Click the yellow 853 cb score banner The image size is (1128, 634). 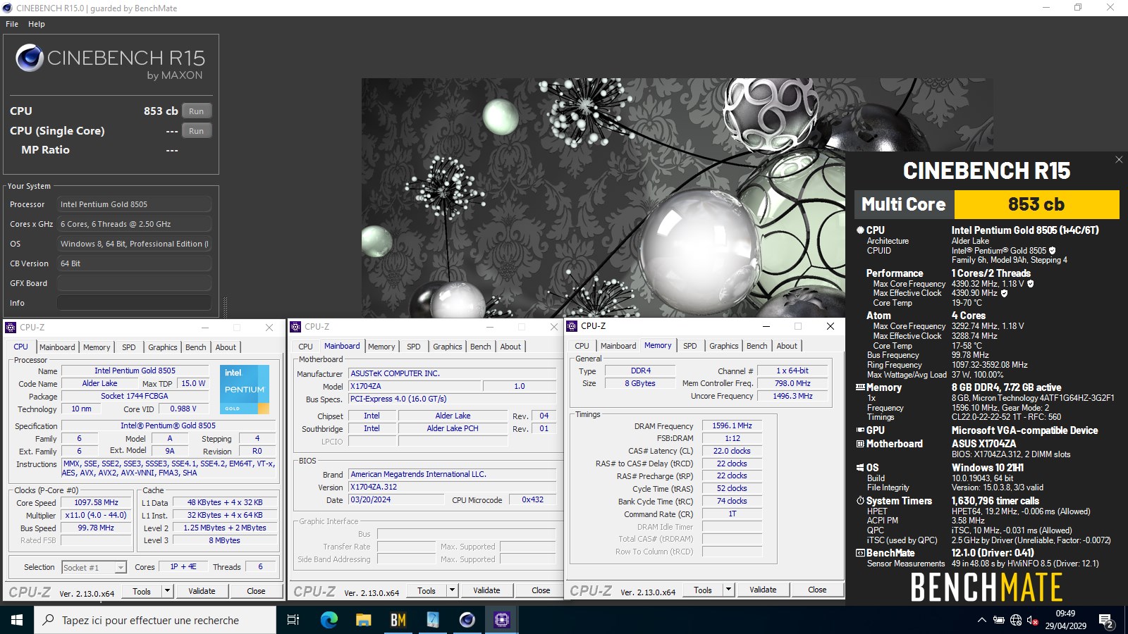pyautogui.click(x=1036, y=204)
